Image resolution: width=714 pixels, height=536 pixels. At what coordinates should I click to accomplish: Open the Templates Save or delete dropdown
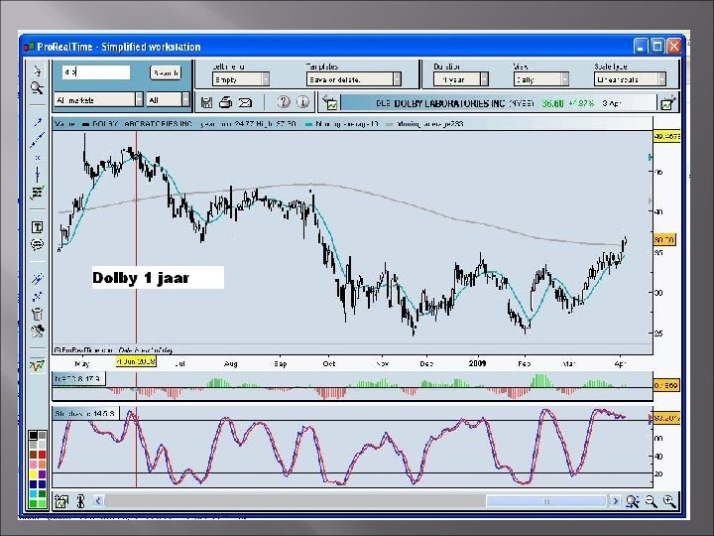point(354,79)
